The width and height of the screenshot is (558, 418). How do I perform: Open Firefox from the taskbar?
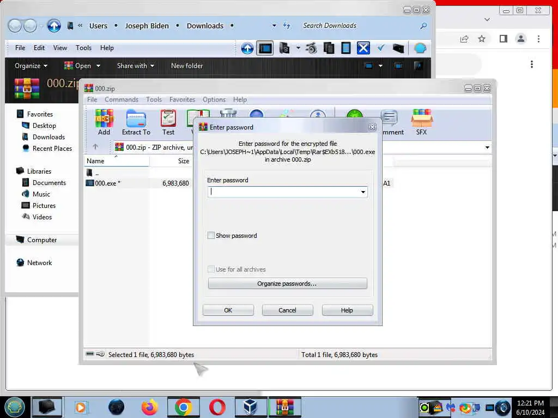coord(150,407)
